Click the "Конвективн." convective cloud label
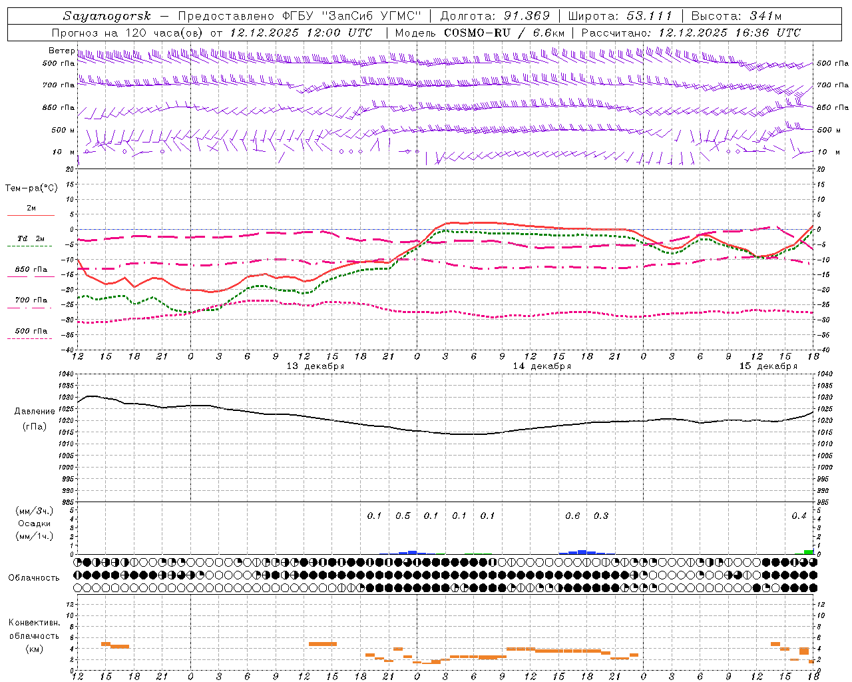This screenshot has height=682, width=852. (35, 623)
